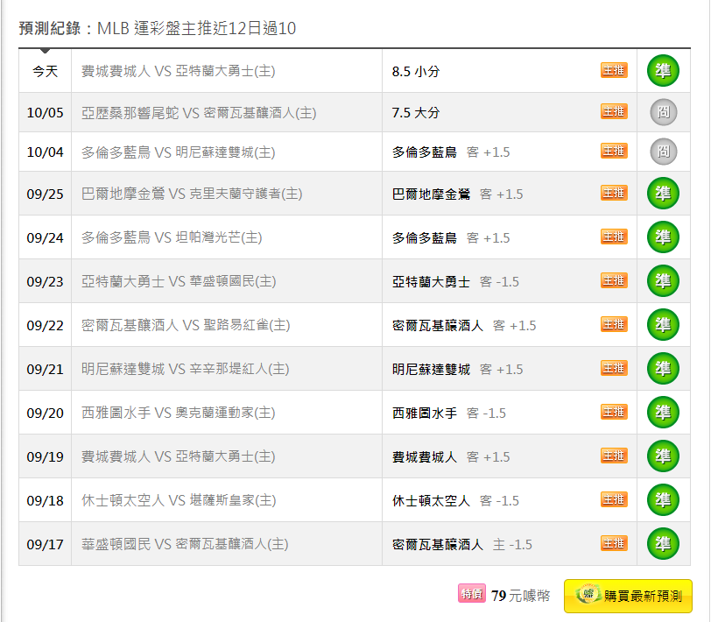Click the gray result icon for 10/04
Image resolution: width=711 pixels, height=622 pixels.
point(664,152)
